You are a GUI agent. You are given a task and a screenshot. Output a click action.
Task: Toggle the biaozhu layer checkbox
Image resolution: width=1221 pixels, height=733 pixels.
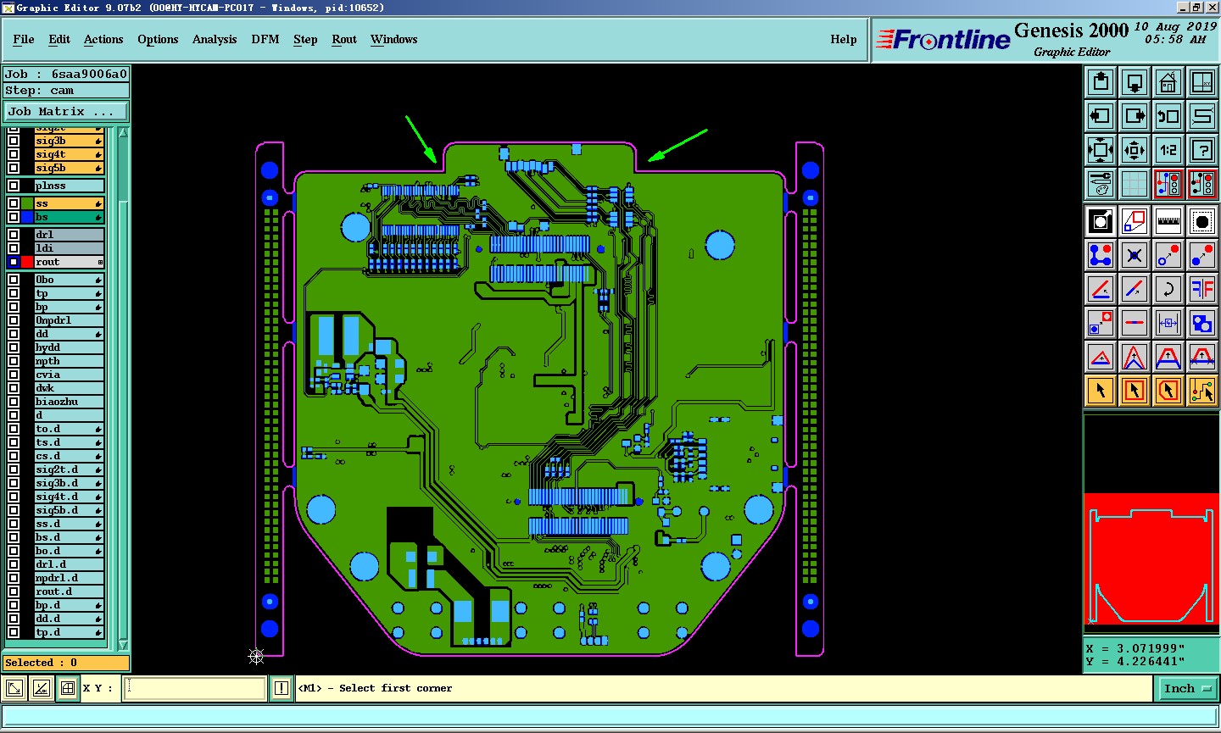click(14, 402)
